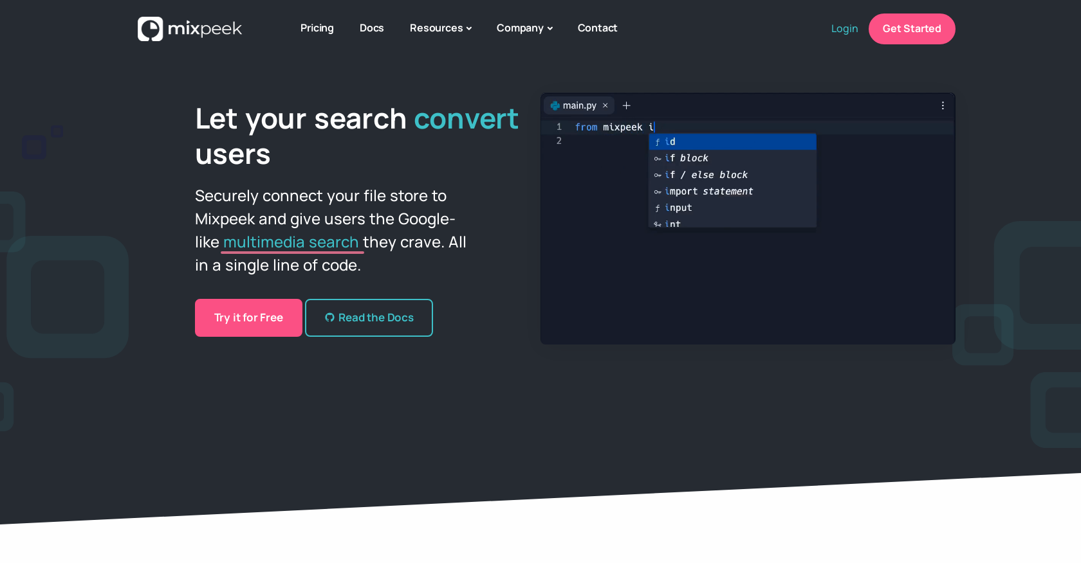This screenshot has width=1081, height=563.
Task: Open the Pricing page
Action: coord(317,28)
